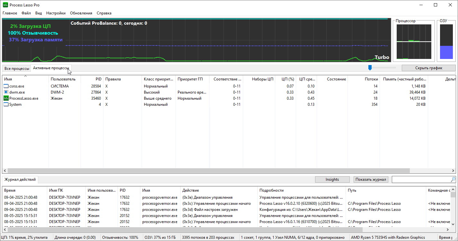Sort by Память (частный рабо... column header
This screenshot has width=458, height=241.
point(404,79)
